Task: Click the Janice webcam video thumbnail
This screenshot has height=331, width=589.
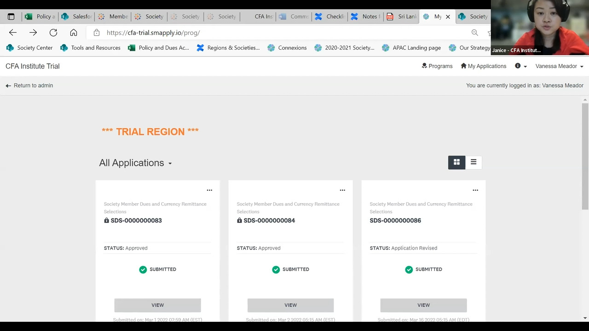Action: coord(540,28)
